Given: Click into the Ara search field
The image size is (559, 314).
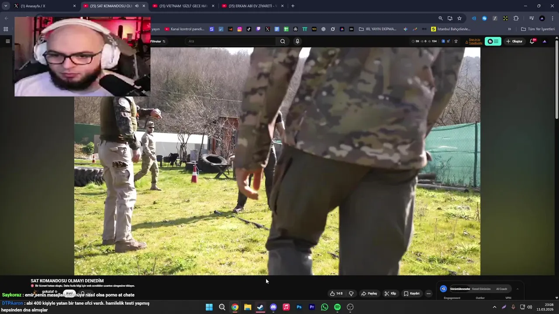Looking at the screenshot, I should (230, 41).
